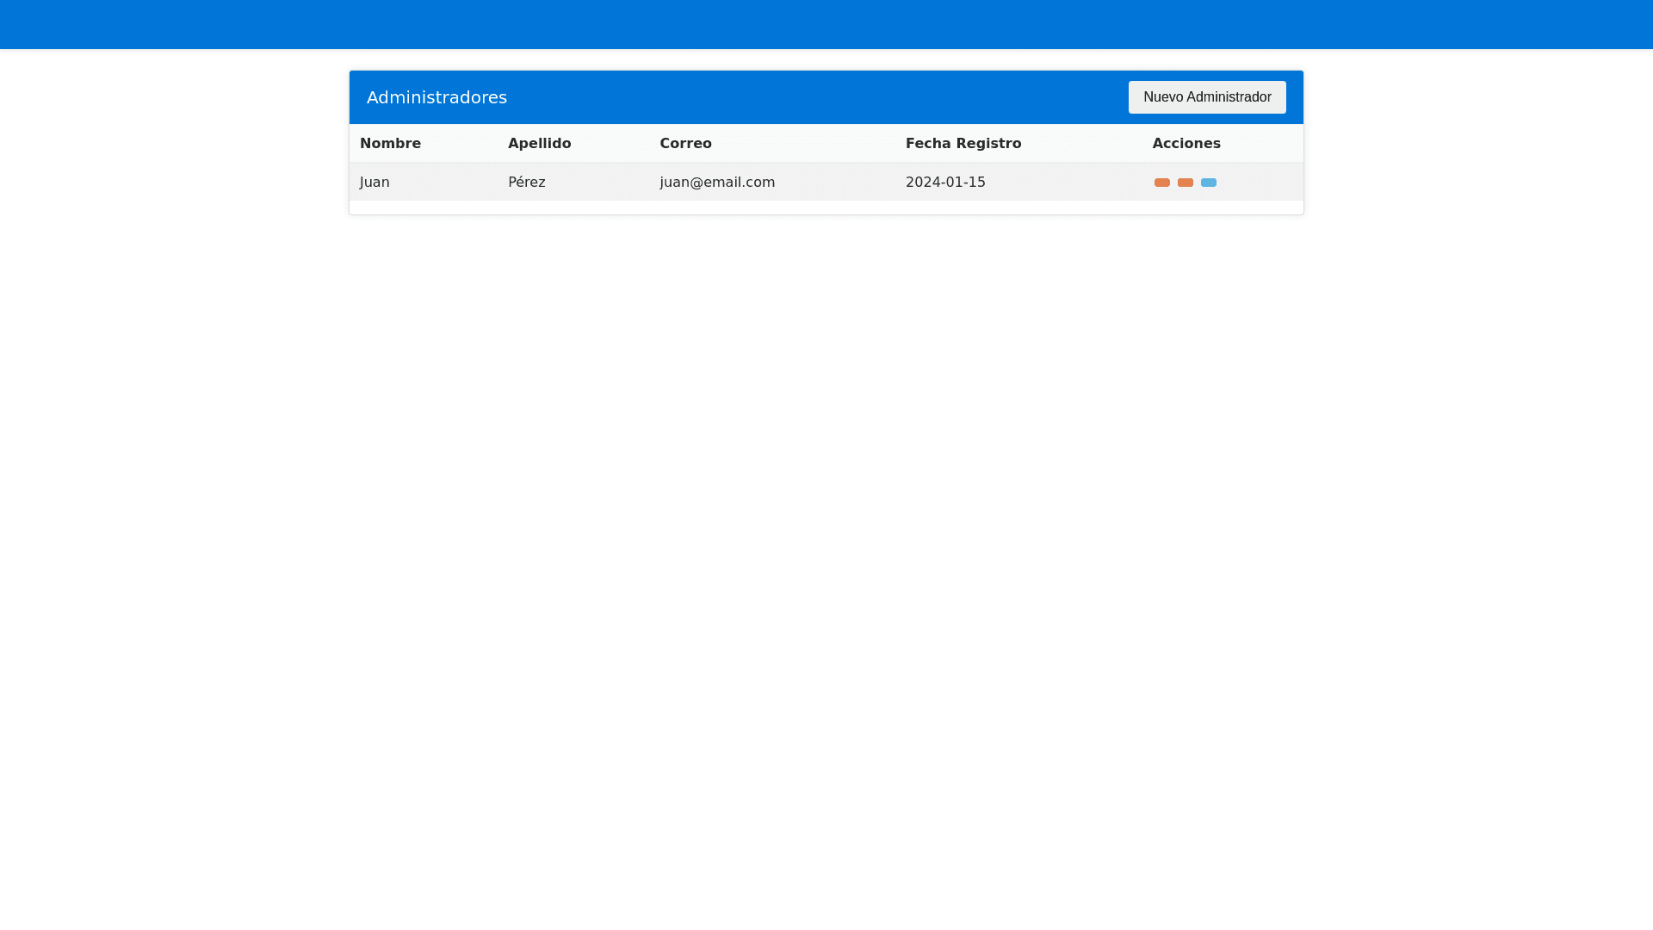Click the blue action button in Juan's row
The image size is (1653, 930).
(x=1208, y=183)
